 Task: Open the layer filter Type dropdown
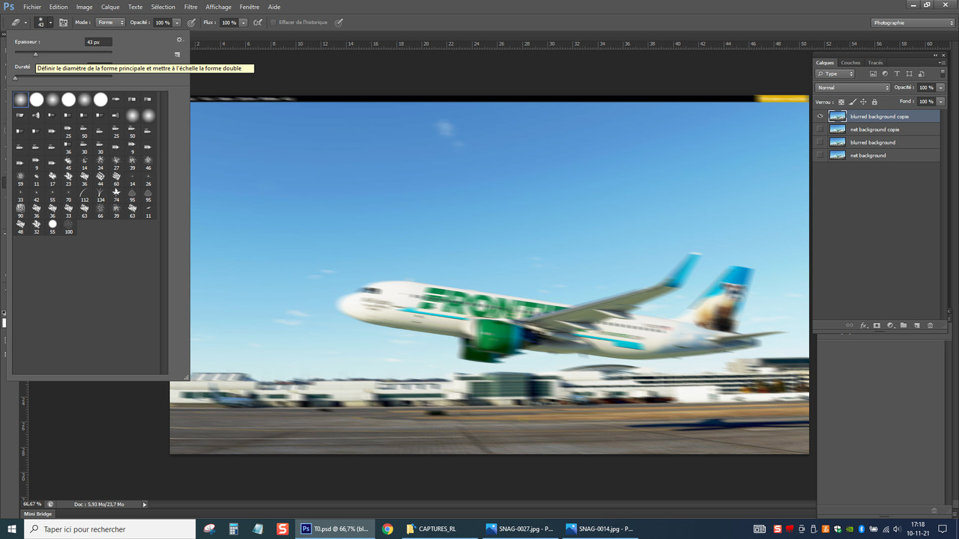coord(835,74)
